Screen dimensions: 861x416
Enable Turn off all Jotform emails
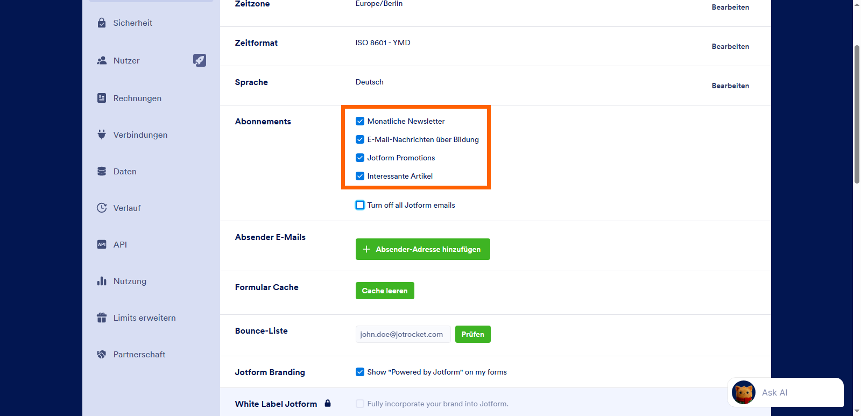360,205
